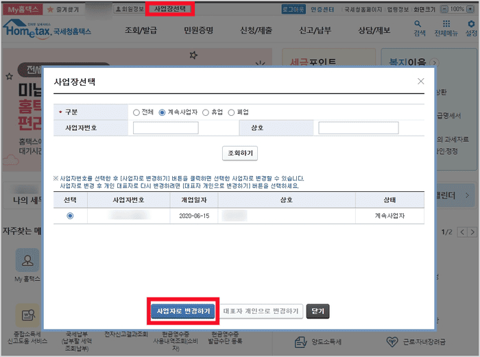480x357 pixels.
Task: Open the 종합소득세 신고도움 서비스 icon
Action: (x=27, y=315)
